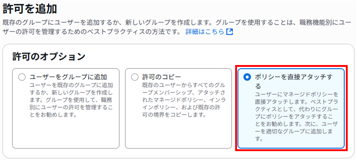Click the blank area of the 許可のコピー tile
357x160 pixels.
coord(178,134)
